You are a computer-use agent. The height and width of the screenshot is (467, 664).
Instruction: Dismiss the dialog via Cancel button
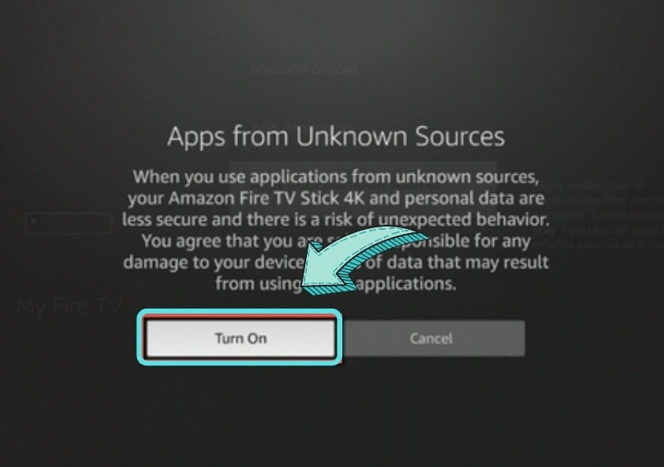pos(431,338)
